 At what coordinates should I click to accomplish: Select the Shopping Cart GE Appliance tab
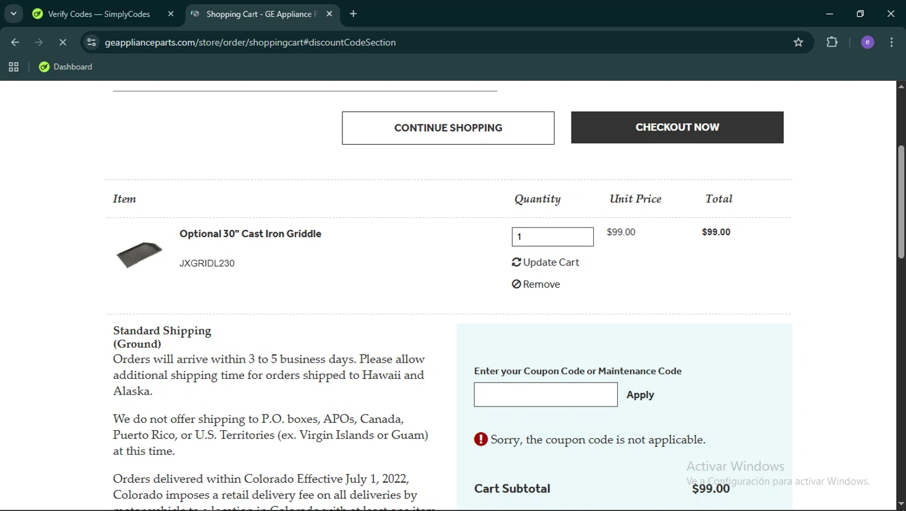coord(262,14)
